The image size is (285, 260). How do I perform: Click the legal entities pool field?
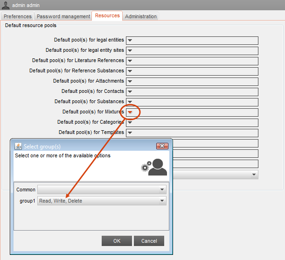click(x=192, y=41)
